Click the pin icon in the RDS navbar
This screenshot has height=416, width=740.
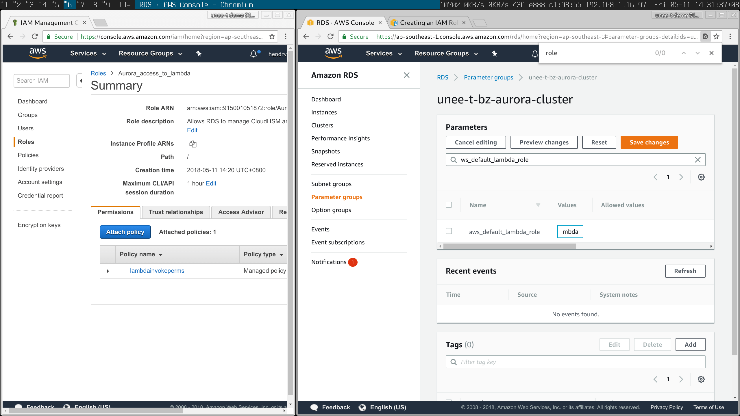tap(494, 53)
